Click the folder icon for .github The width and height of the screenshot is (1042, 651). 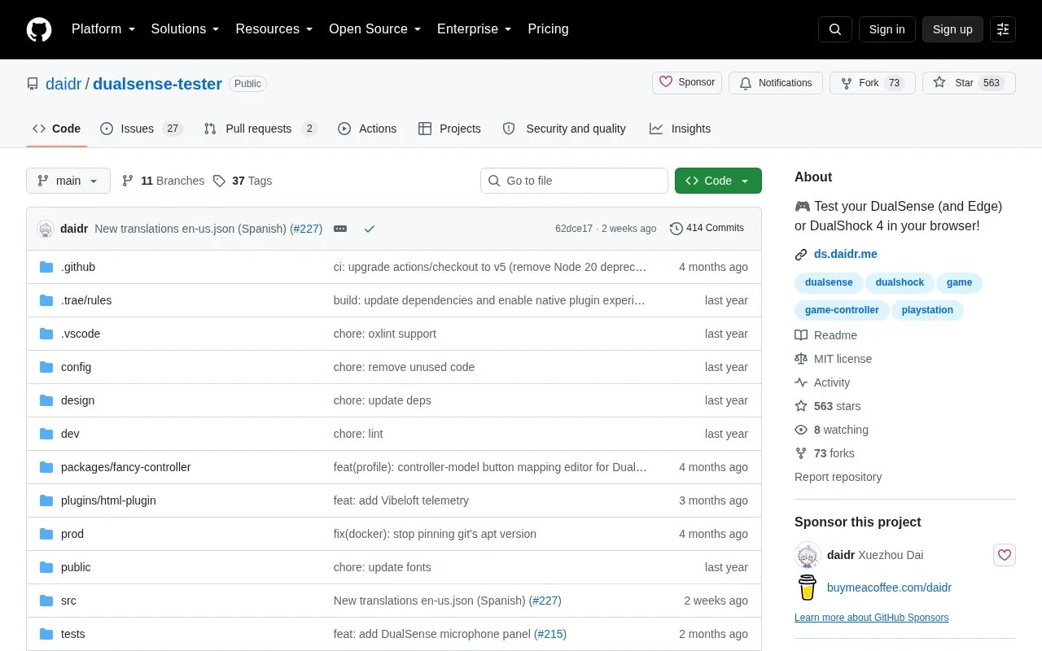[x=46, y=267]
